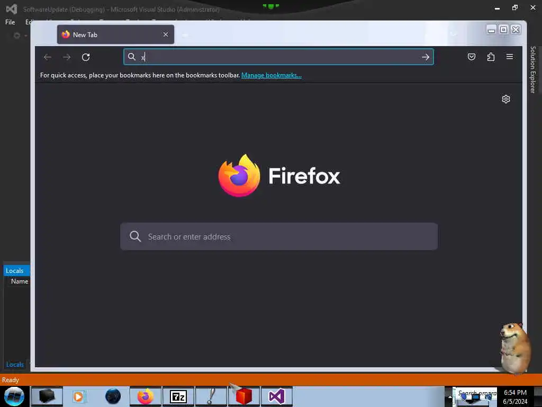Viewport: 542px width, 407px height.
Task: Launch the media player taskbar icon
Action: point(79,396)
